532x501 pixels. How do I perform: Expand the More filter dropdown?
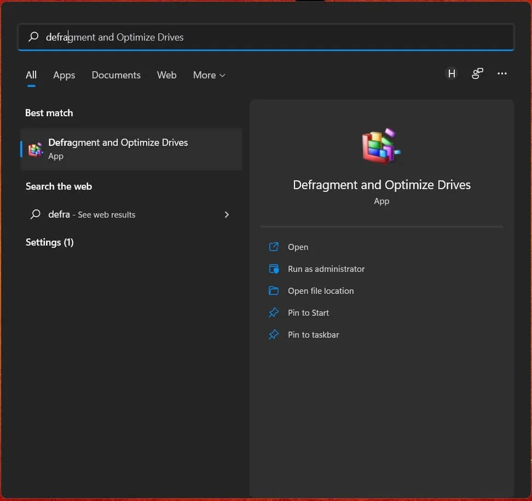pyautogui.click(x=209, y=75)
